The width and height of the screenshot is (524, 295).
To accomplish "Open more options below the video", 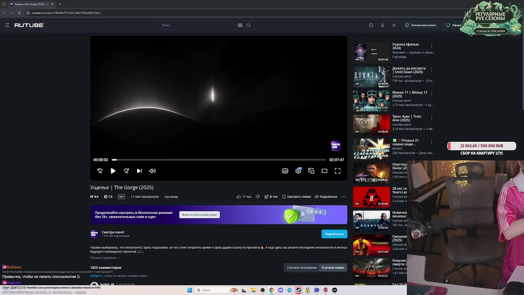I will pyautogui.click(x=343, y=197).
